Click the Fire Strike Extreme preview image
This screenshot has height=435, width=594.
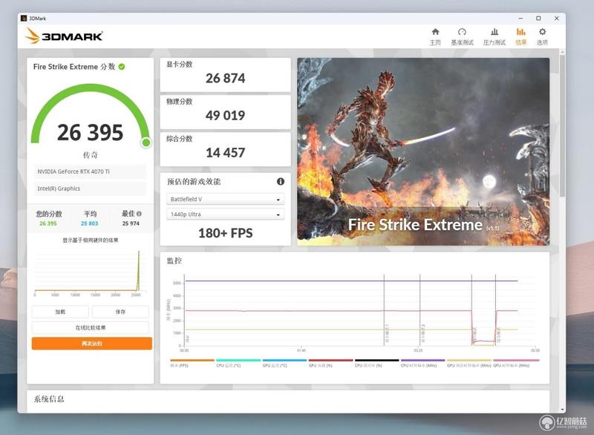point(423,151)
